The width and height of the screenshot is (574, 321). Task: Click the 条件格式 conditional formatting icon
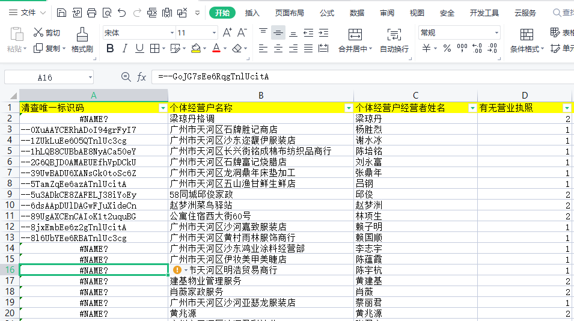[527, 35]
